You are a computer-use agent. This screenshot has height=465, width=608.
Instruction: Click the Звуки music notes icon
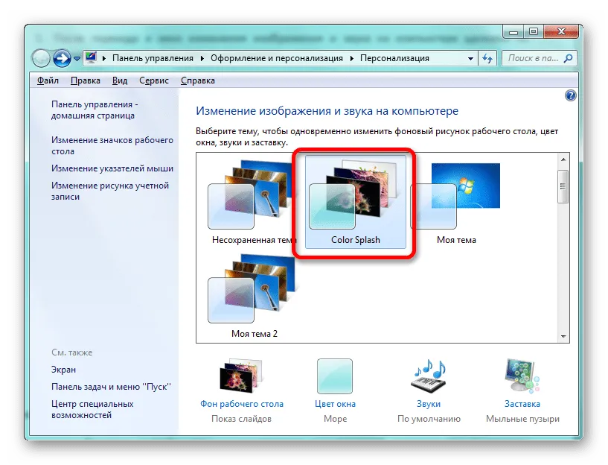pos(429,376)
